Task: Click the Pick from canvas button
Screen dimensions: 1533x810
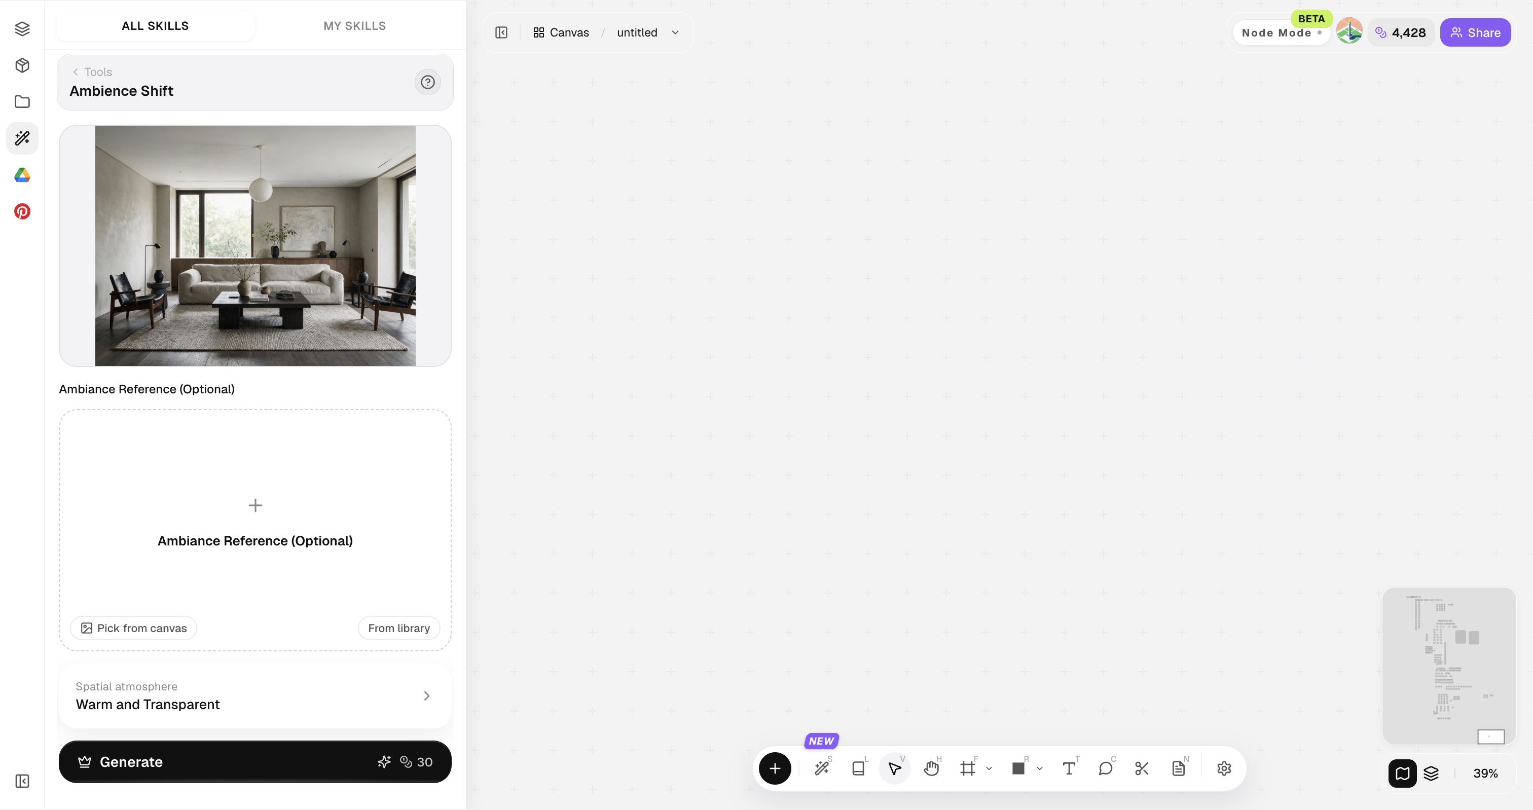Action: coord(133,628)
